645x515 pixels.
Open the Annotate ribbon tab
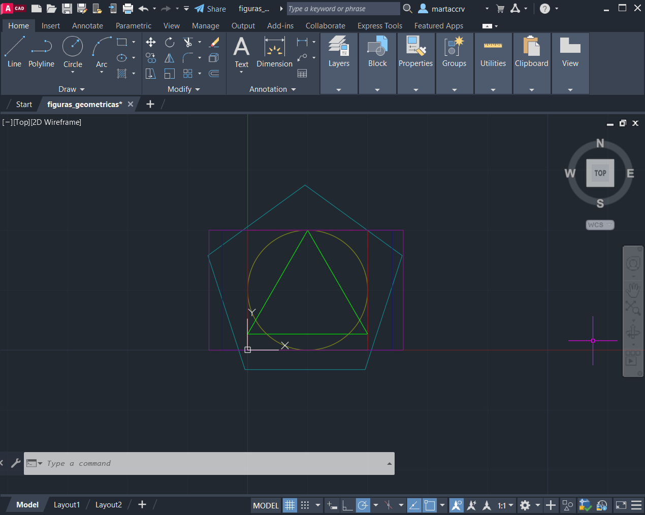pyautogui.click(x=87, y=26)
